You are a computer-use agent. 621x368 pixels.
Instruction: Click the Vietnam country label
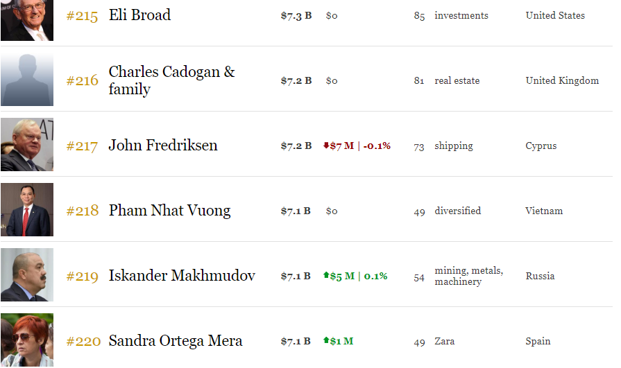[544, 211]
